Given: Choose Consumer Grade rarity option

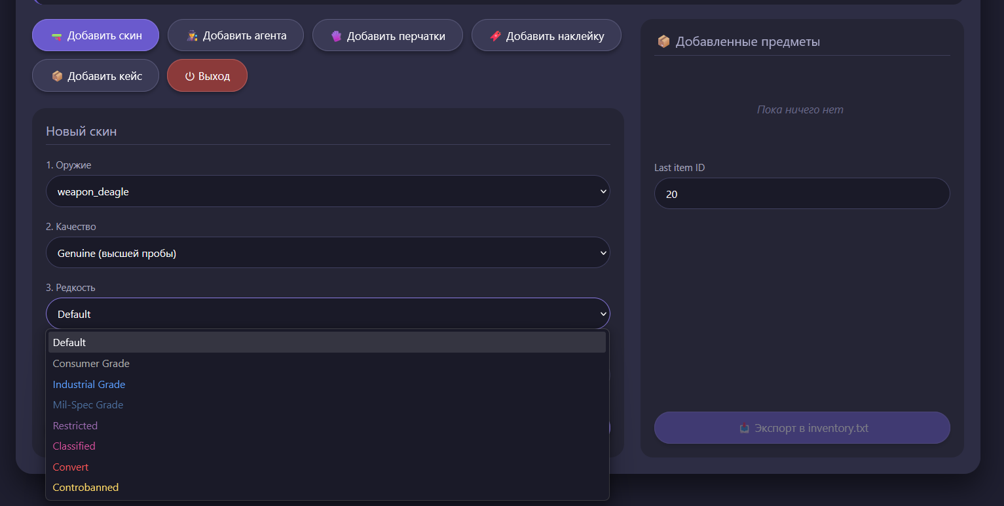Looking at the screenshot, I should tap(327, 363).
